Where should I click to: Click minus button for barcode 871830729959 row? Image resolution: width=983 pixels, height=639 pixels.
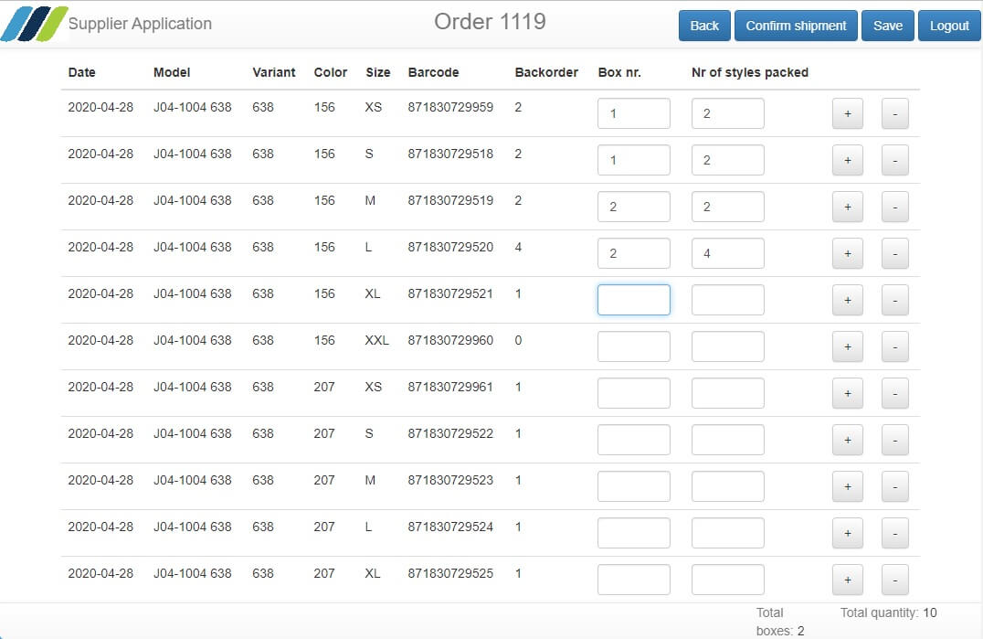(894, 114)
